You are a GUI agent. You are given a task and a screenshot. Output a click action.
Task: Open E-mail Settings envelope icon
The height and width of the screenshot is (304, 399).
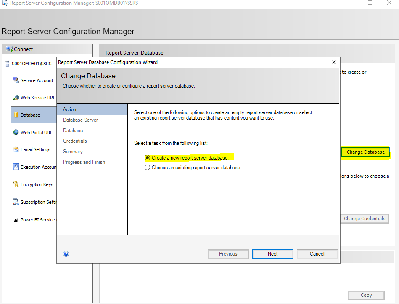[16, 149]
